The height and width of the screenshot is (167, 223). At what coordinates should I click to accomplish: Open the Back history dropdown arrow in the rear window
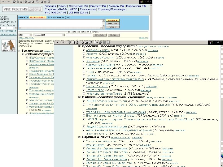[6, 2]
